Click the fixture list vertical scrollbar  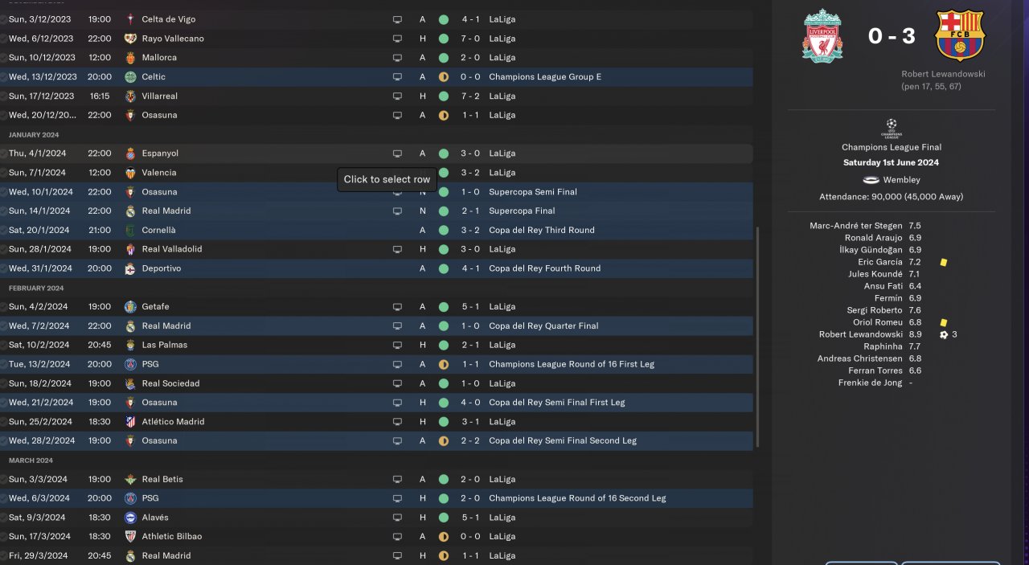coord(757,336)
